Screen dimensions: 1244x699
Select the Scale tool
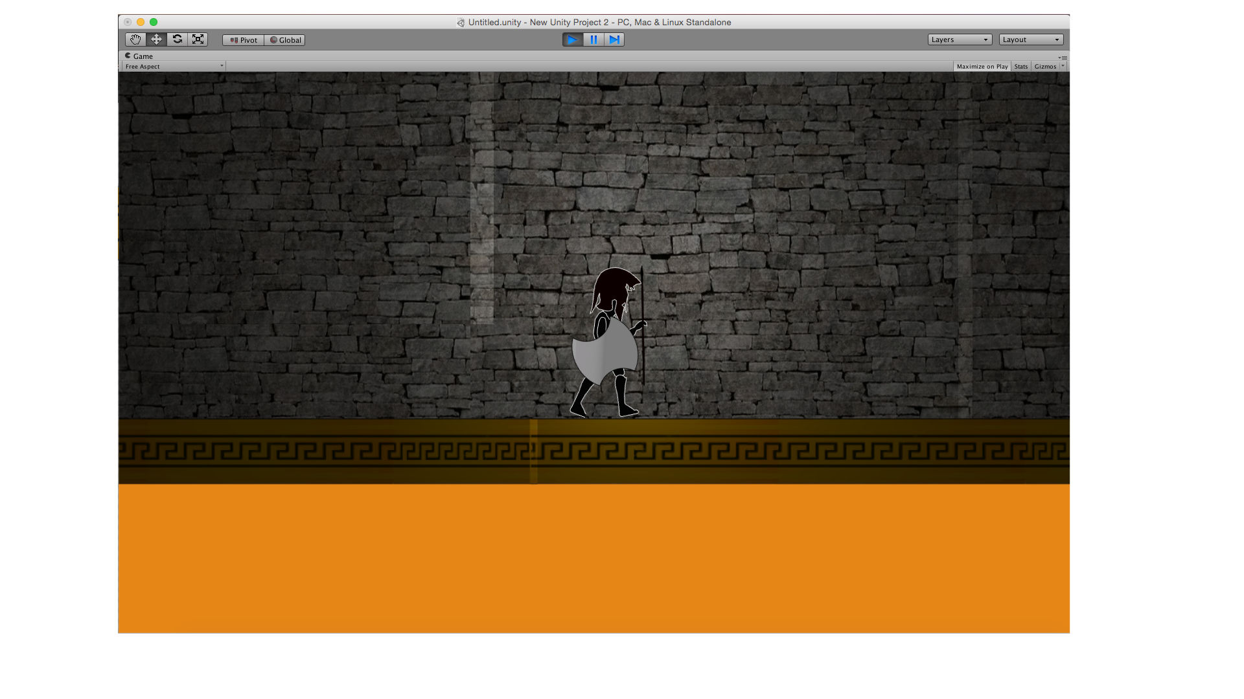(198, 39)
